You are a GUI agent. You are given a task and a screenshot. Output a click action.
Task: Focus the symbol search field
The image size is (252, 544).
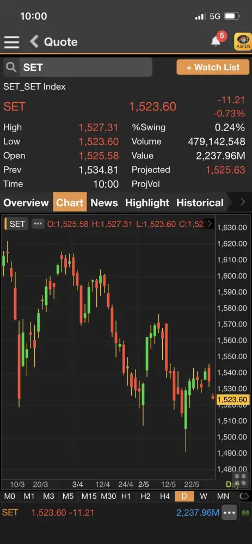tap(85, 67)
